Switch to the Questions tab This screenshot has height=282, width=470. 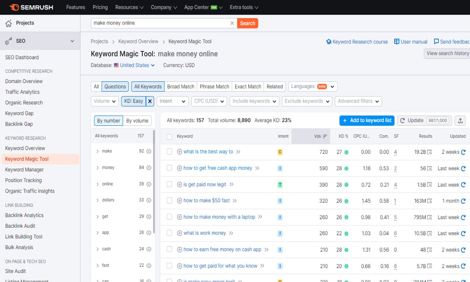pyautogui.click(x=115, y=86)
